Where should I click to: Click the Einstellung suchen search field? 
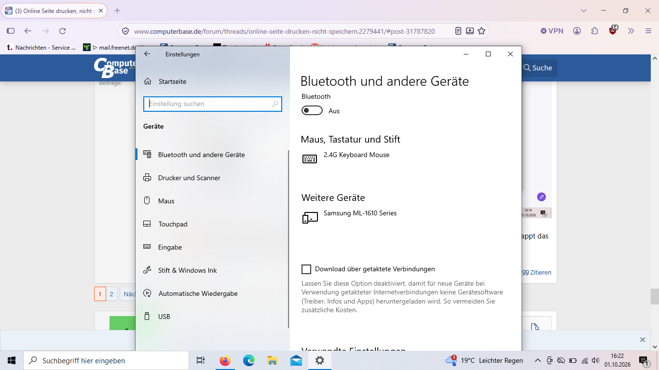pyautogui.click(x=213, y=104)
